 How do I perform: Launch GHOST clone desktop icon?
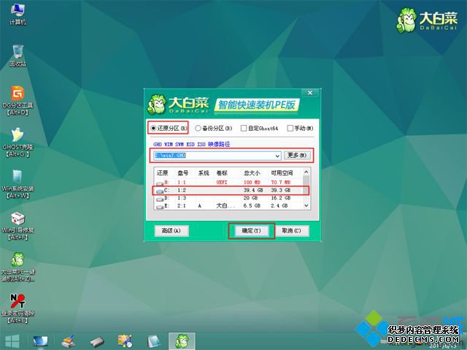(18, 142)
